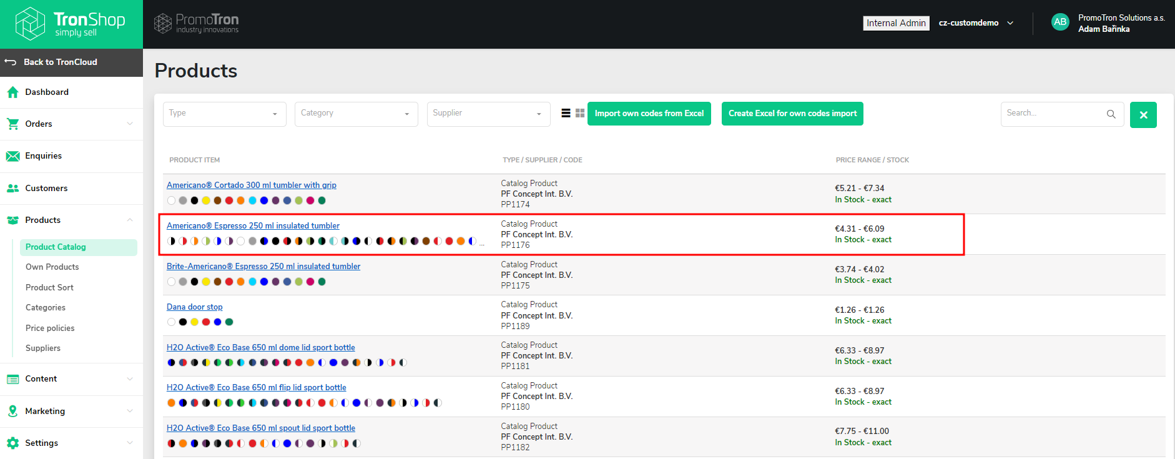Screen dimensions: 1175x459
Task: Open H2O Active spout lid sport bottle
Action: click(261, 428)
